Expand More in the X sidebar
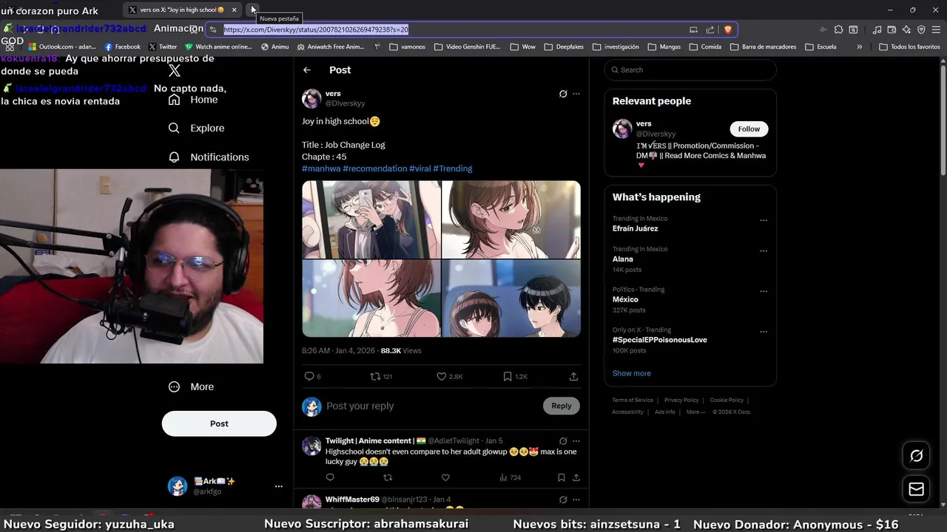 pos(191,386)
